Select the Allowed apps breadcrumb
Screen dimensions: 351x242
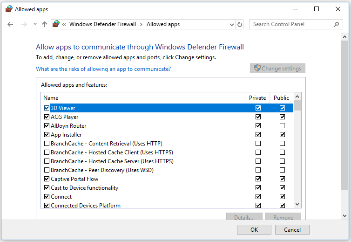[163, 24]
